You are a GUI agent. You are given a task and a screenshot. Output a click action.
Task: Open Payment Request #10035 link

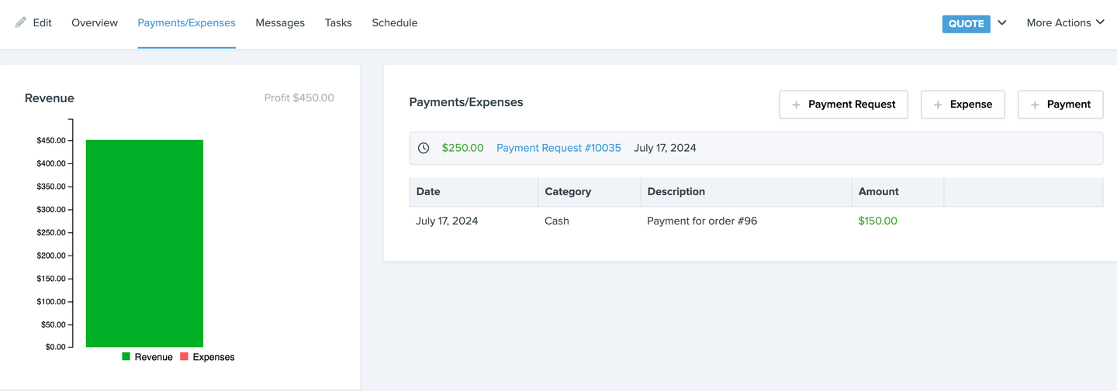pyautogui.click(x=558, y=148)
